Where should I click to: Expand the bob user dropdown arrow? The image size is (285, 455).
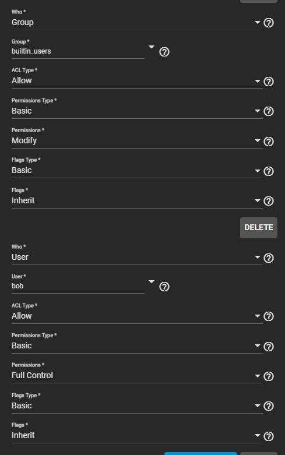tap(152, 281)
